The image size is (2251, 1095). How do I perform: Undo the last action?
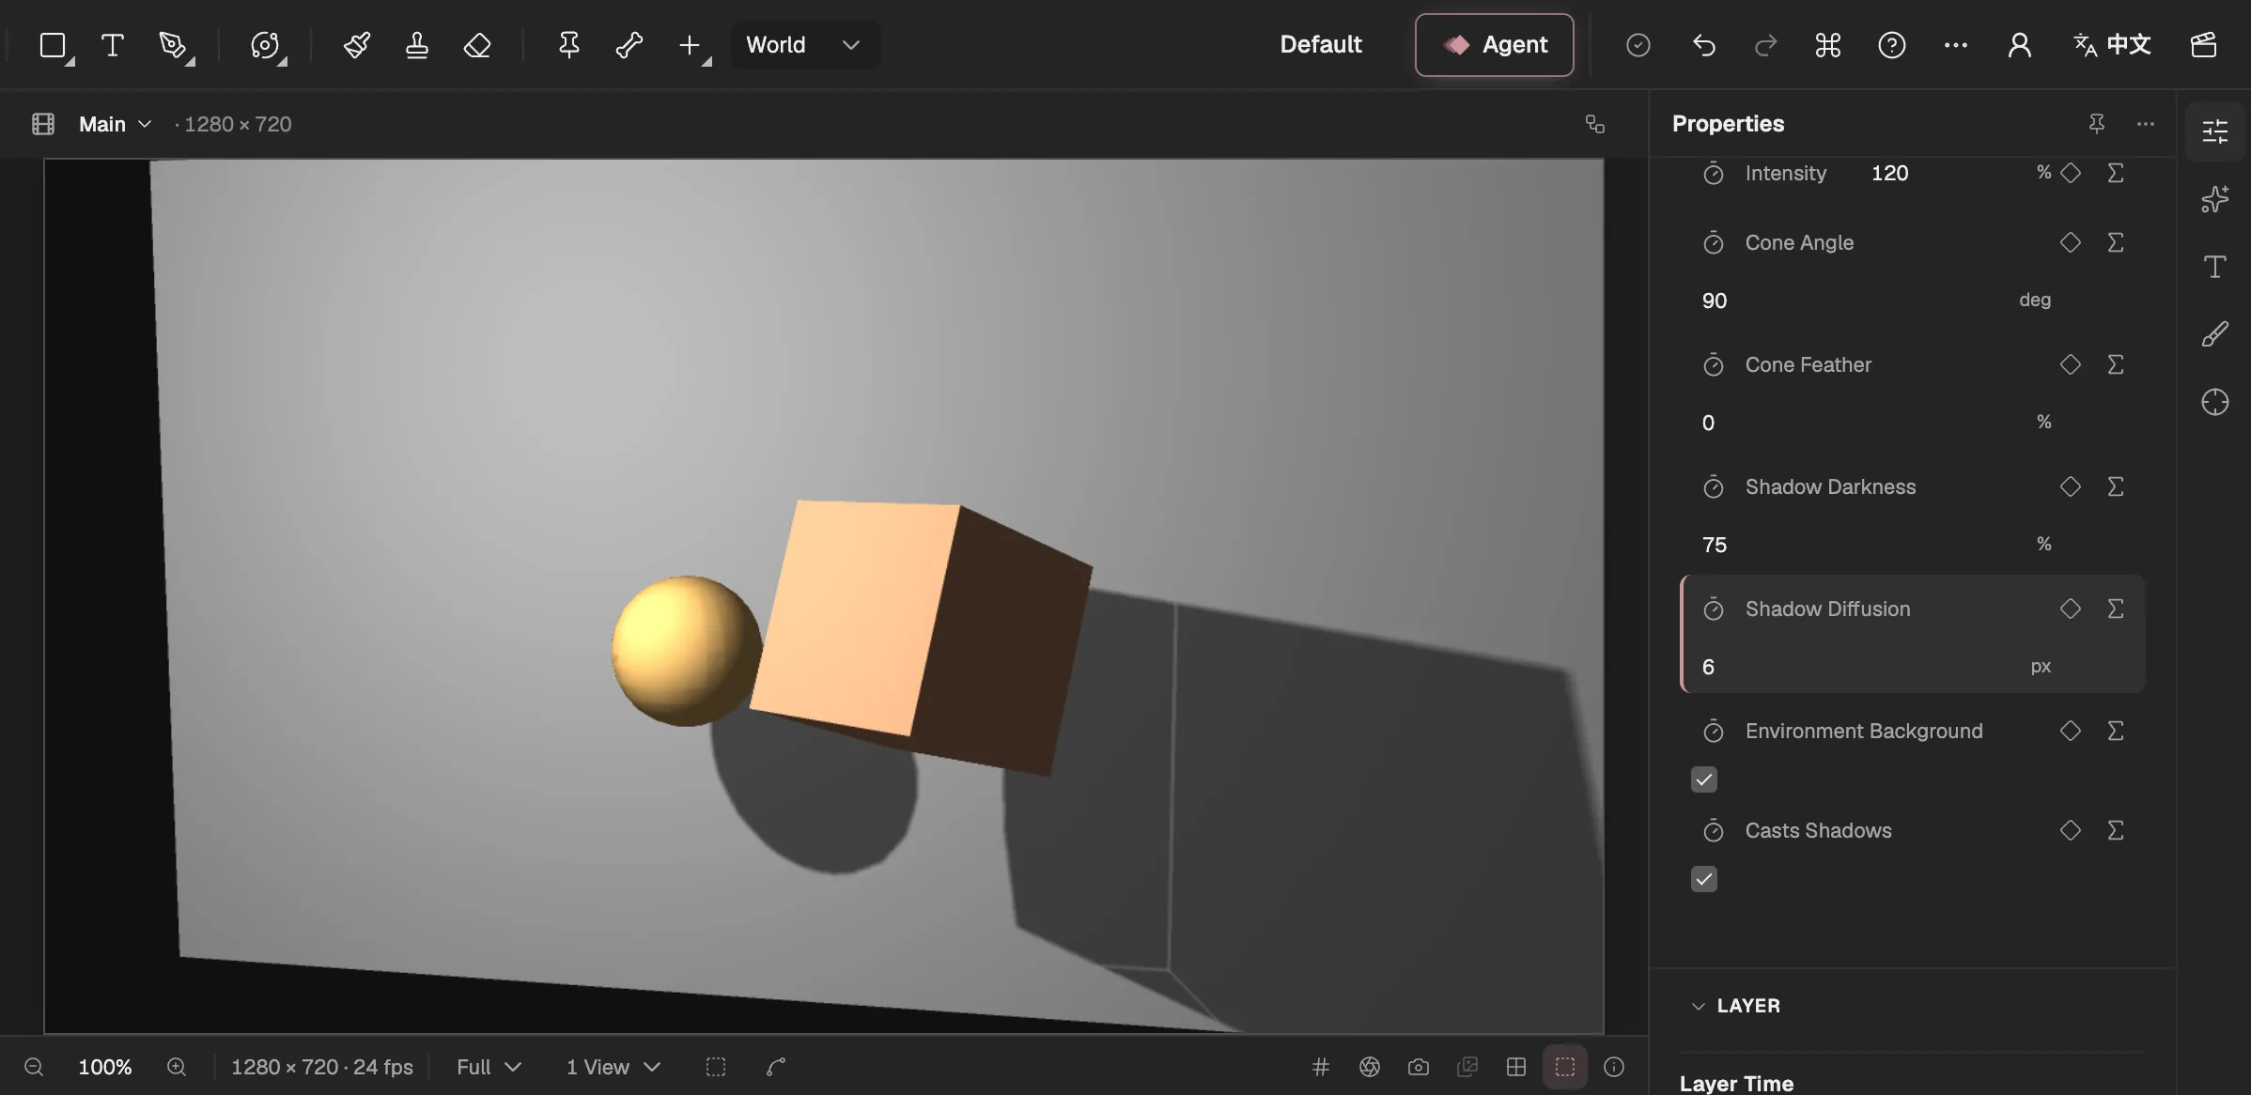(1704, 45)
